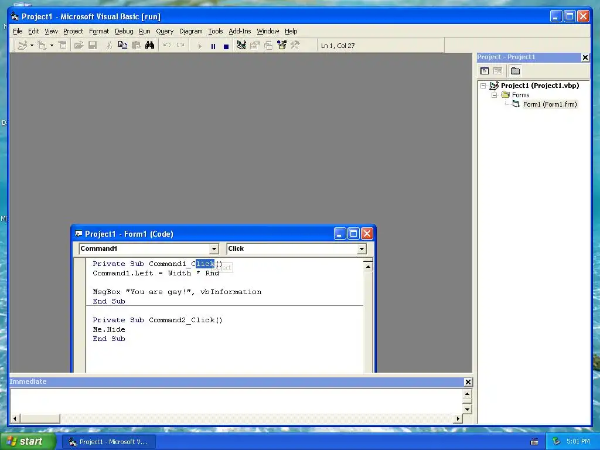This screenshot has width=600, height=450.
Task: Stop the program with End button
Action: click(226, 46)
